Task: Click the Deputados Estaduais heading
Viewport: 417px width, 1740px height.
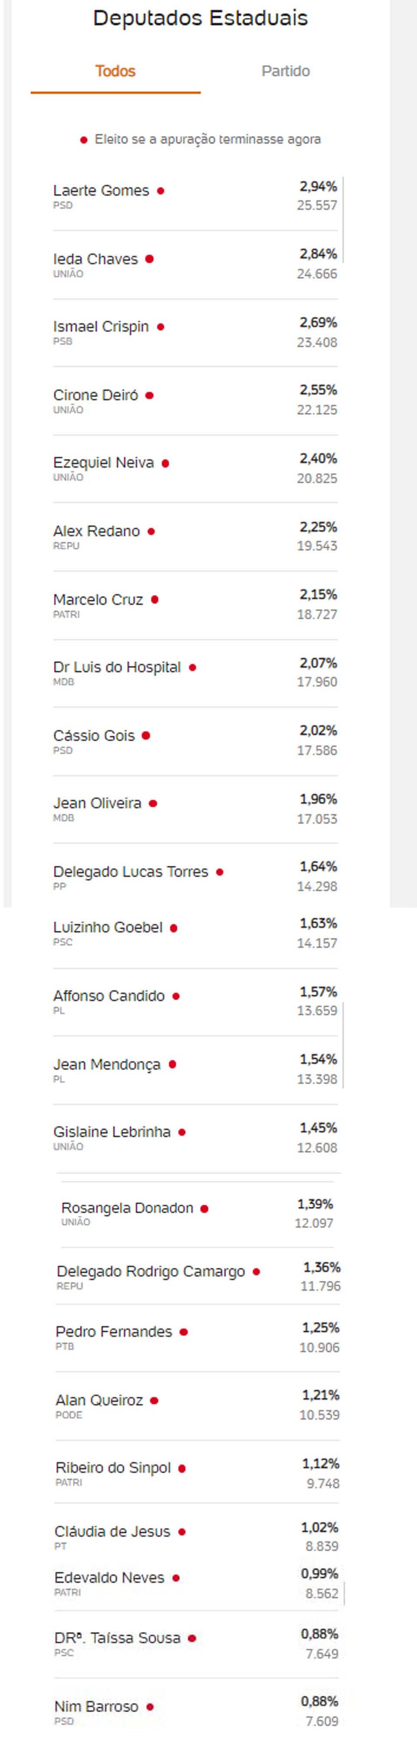Action: pos(200,18)
